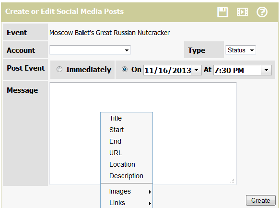The image size is (280, 208).
Task: Expand the date picker arrow for 11/16/2013
Action: (x=196, y=70)
